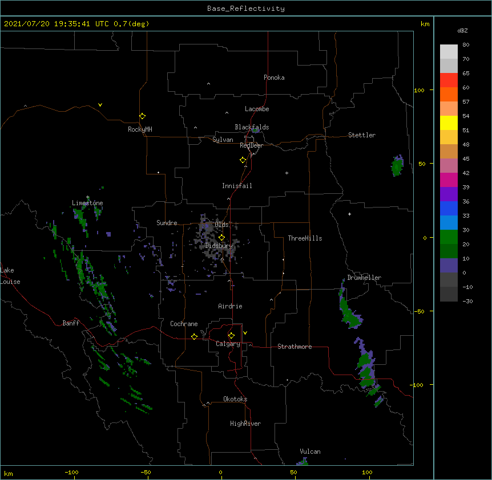
Task: Click the Ponoka city label
Action: 274,78
